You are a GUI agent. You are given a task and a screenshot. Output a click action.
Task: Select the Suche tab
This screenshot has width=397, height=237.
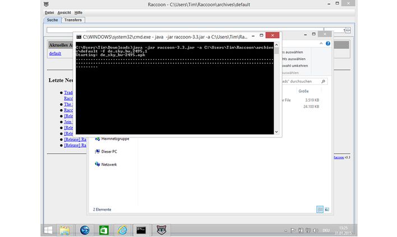[52, 20]
